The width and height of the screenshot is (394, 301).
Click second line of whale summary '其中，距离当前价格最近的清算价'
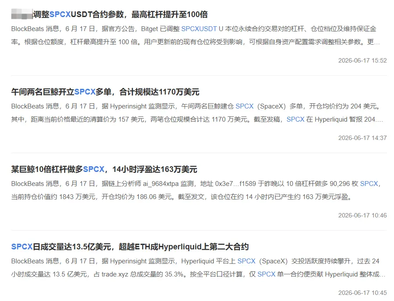[x=197, y=119]
